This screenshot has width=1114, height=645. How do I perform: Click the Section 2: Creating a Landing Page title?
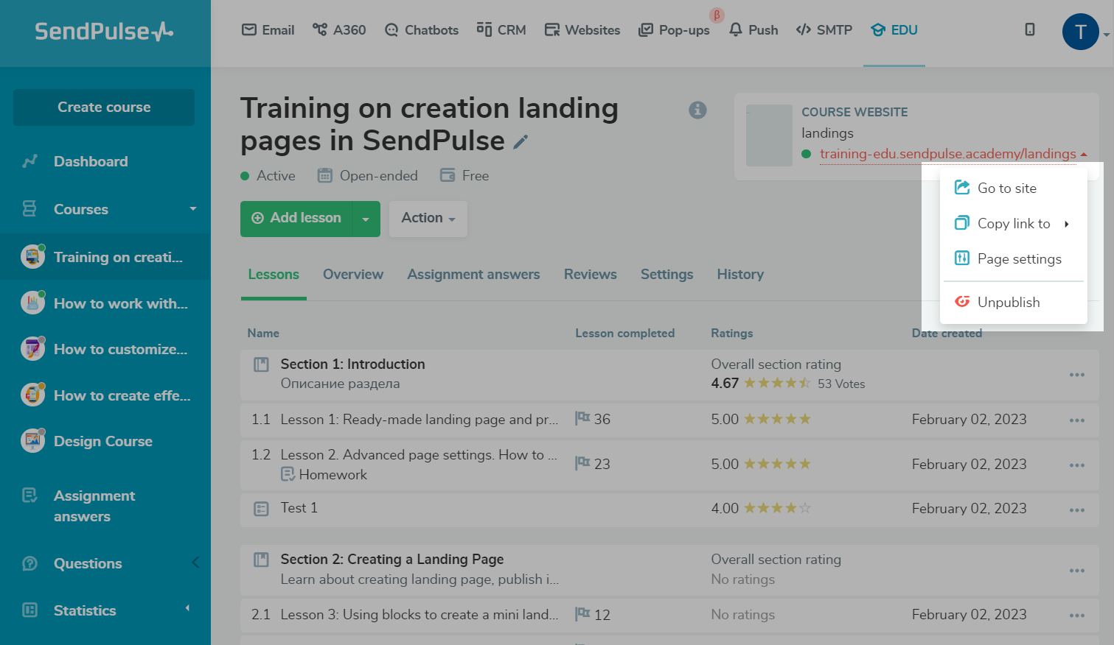click(392, 560)
